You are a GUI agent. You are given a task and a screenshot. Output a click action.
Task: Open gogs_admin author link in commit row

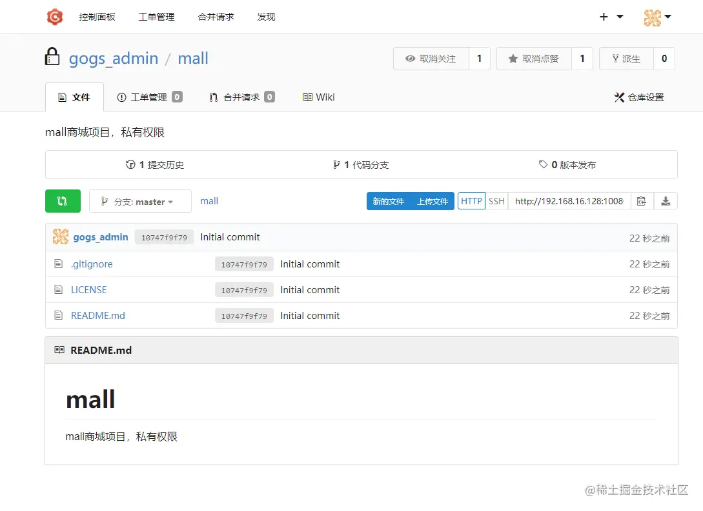(x=101, y=237)
